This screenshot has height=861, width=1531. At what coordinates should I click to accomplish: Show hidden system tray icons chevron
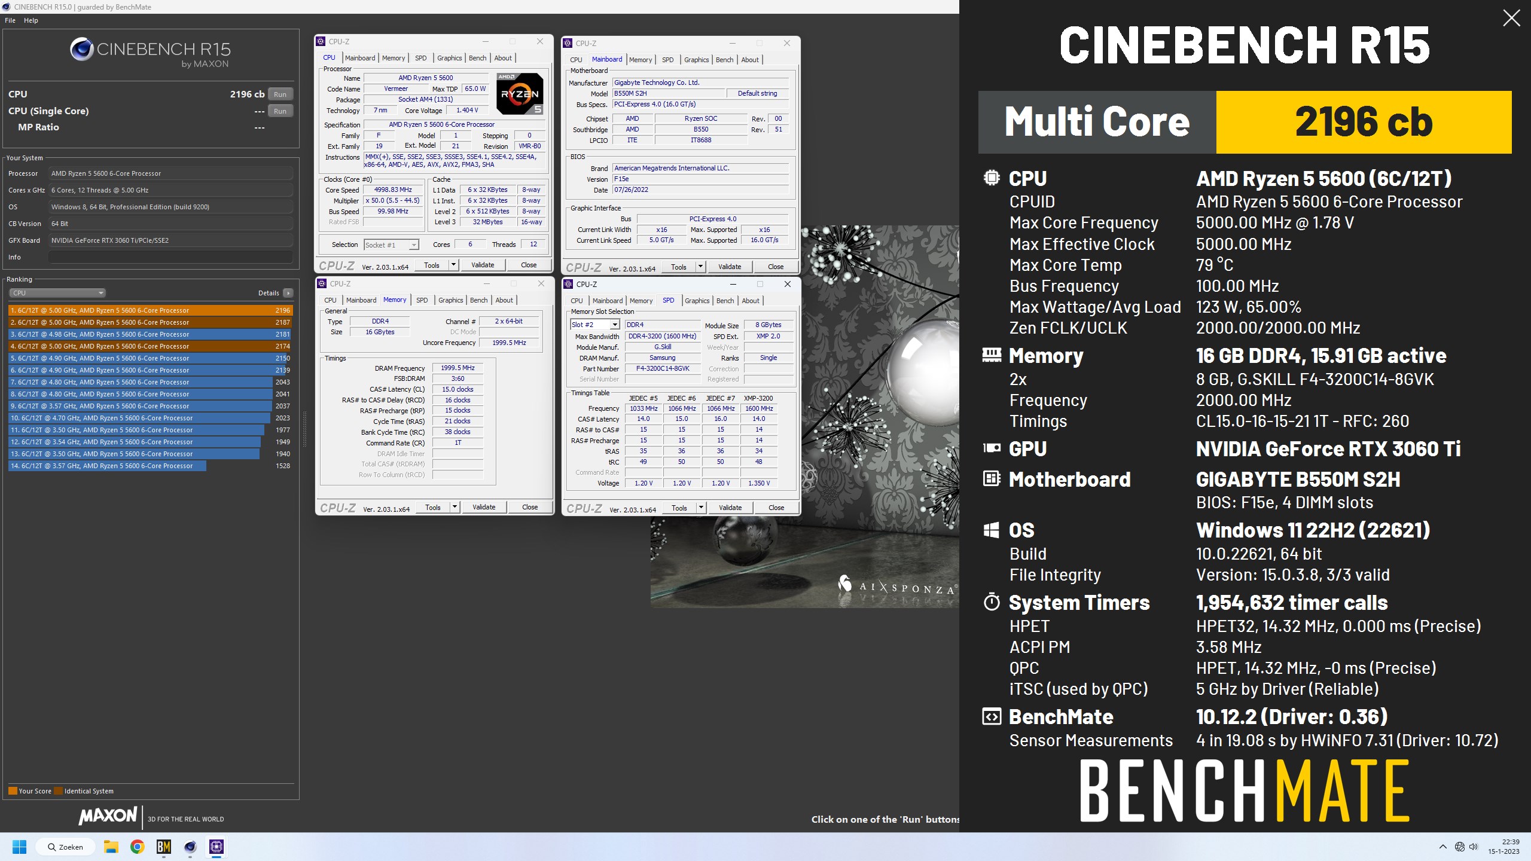pyautogui.click(x=1442, y=847)
